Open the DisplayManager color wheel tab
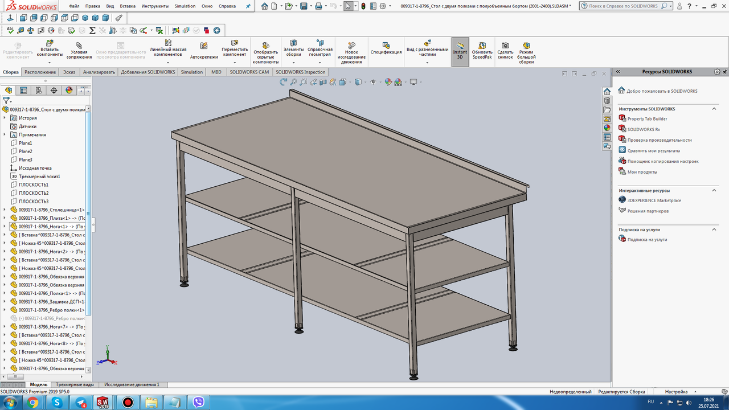The image size is (729, 410). (x=69, y=91)
